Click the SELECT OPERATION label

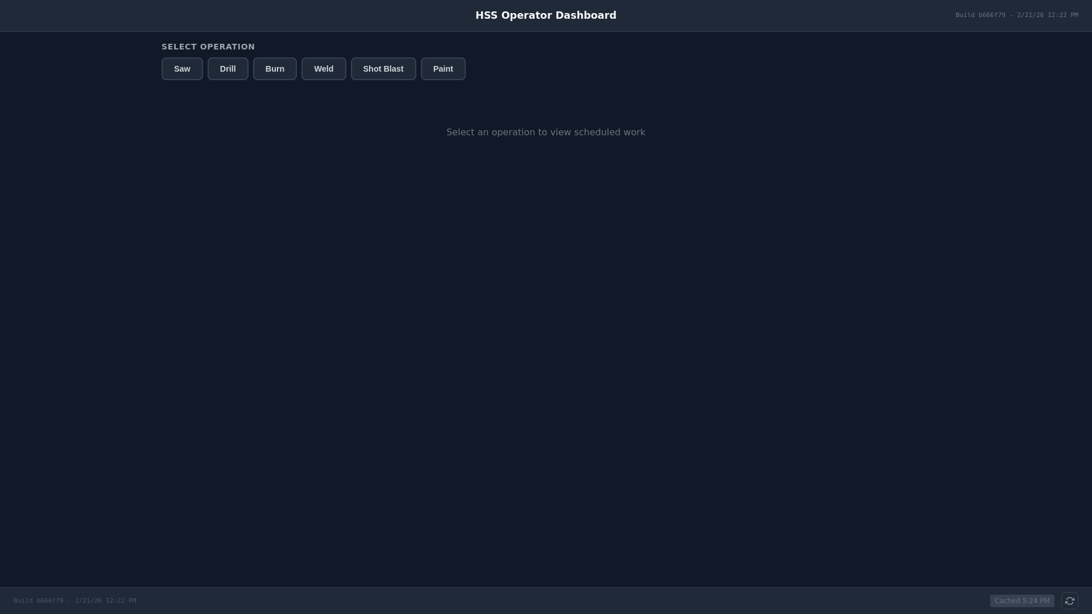[208, 47]
